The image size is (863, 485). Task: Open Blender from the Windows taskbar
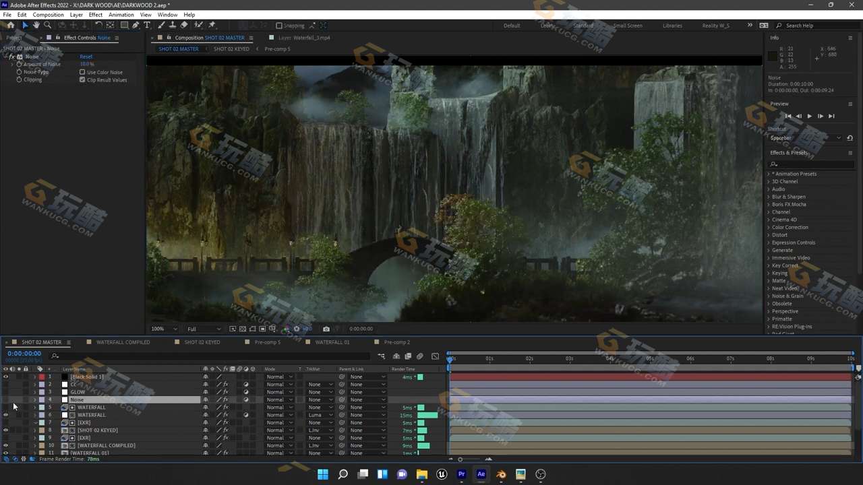pyautogui.click(x=501, y=474)
